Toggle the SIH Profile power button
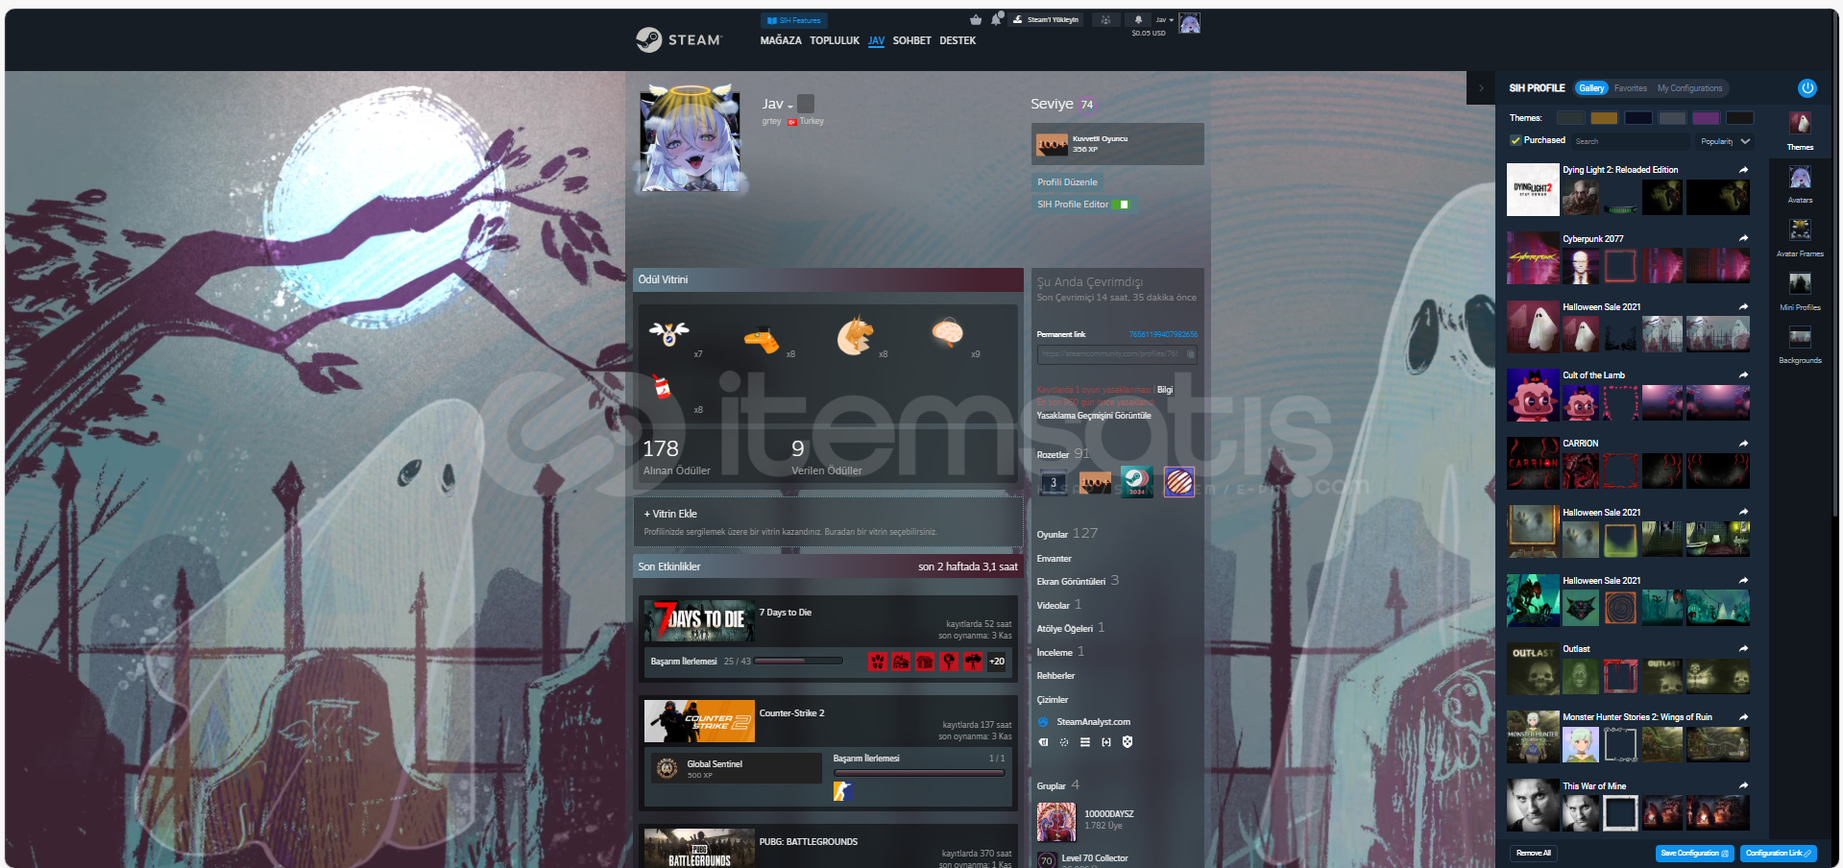The height and width of the screenshot is (868, 1843). 1807,88
